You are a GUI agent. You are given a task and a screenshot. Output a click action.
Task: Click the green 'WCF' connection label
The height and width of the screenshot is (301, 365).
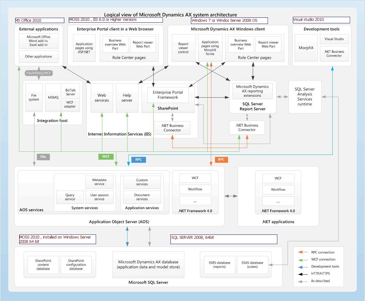click(x=106, y=156)
